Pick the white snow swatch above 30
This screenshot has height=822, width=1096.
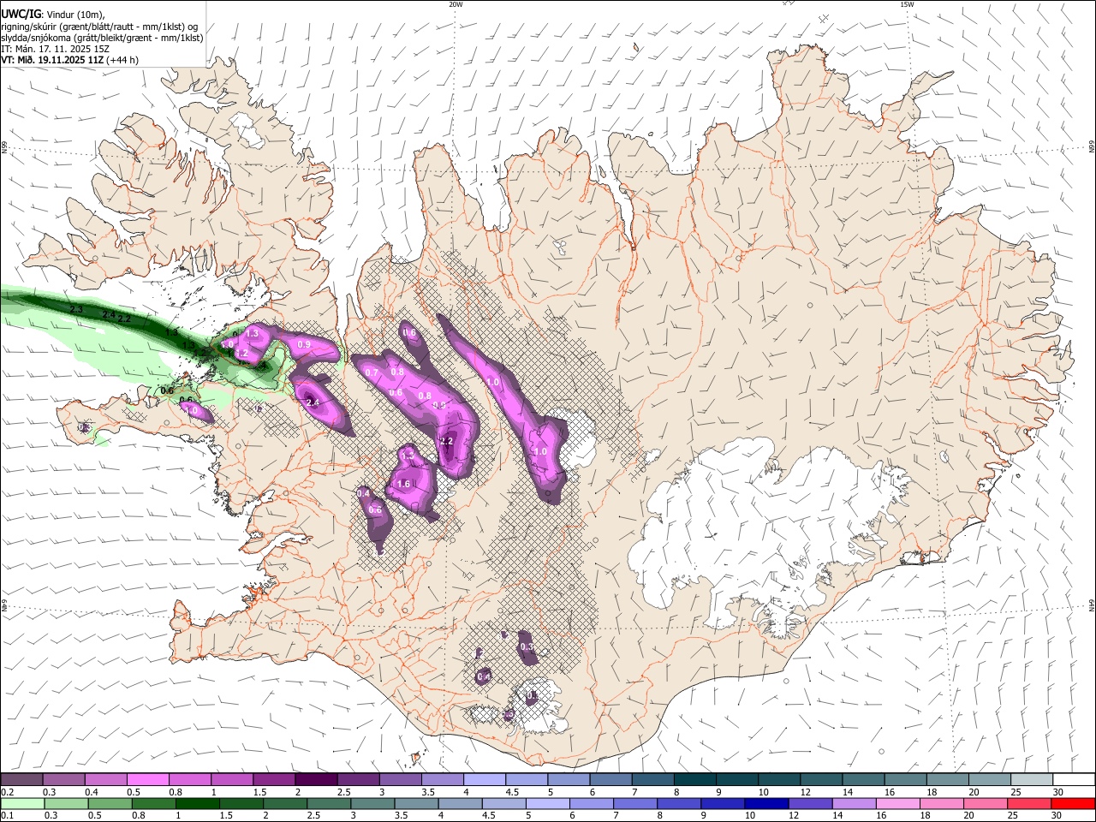1075,779
